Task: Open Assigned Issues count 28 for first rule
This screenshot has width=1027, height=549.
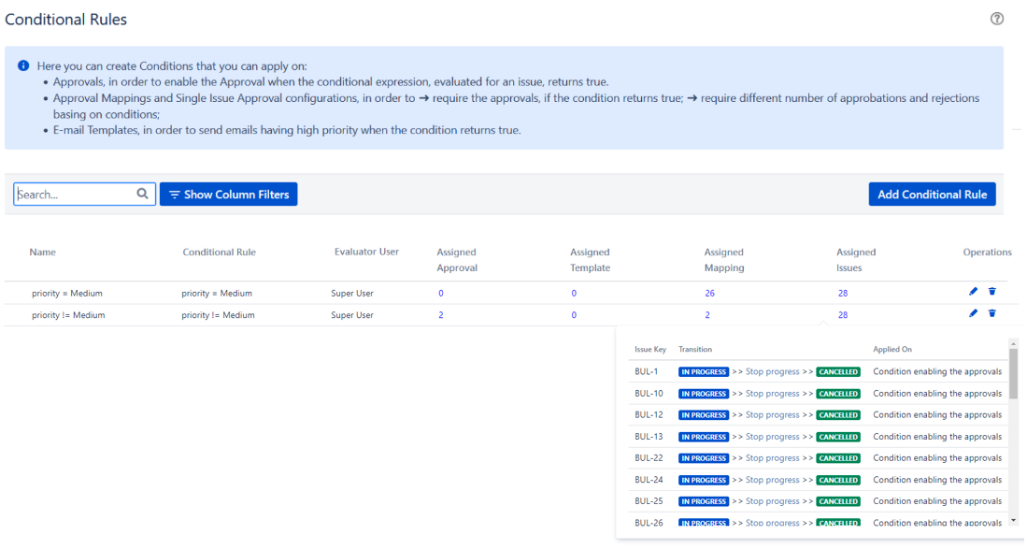Action: 843,294
